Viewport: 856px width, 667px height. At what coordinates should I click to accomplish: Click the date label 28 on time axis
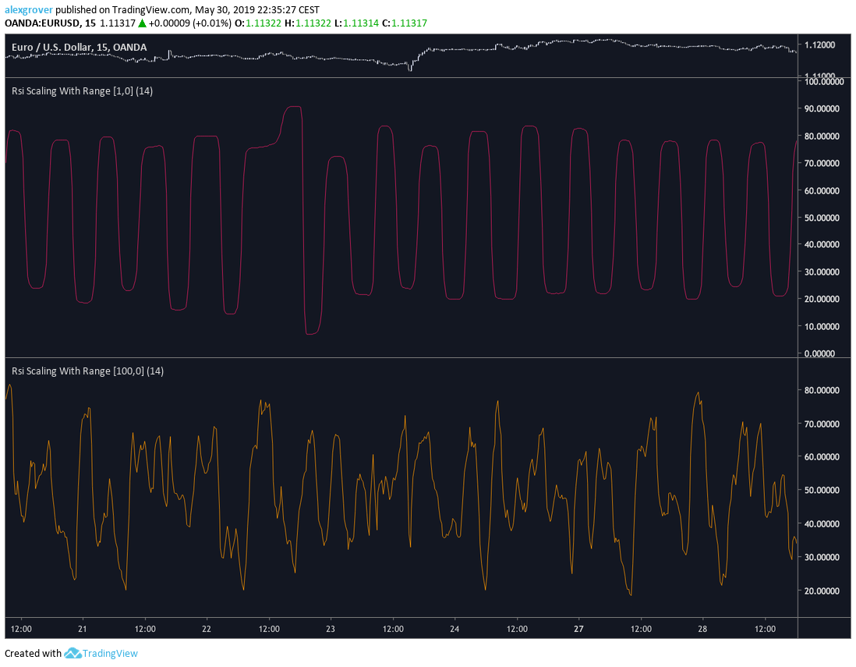click(702, 629)
